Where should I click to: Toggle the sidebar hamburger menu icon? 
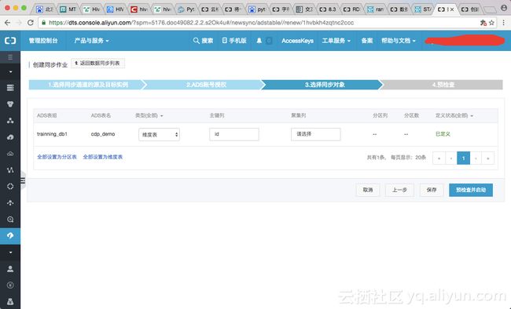(10, 57)
